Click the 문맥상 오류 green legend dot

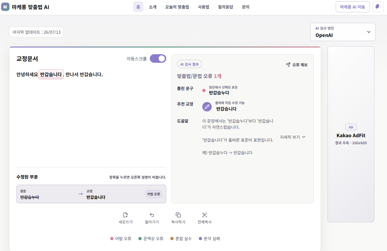pos(140,239)
